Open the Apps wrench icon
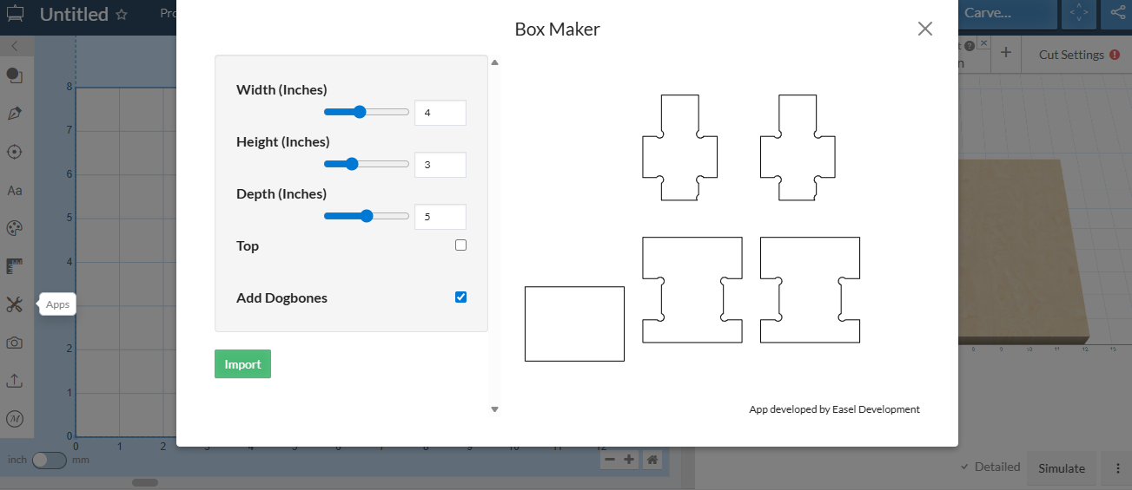1132x490 pixels. tap(14, 304)
